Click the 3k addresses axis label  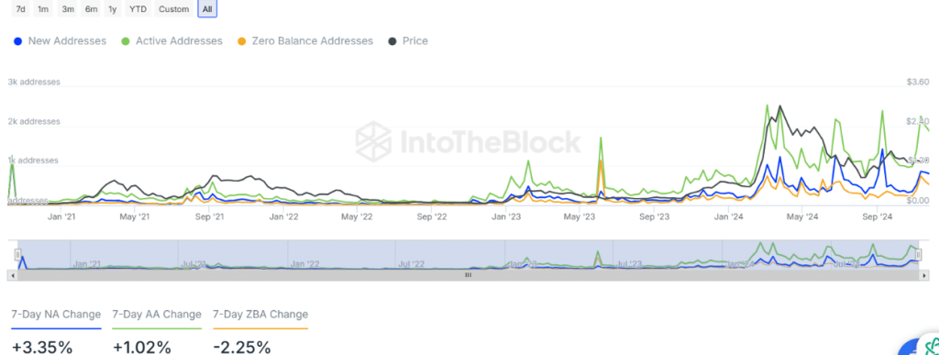pos(34,82)
